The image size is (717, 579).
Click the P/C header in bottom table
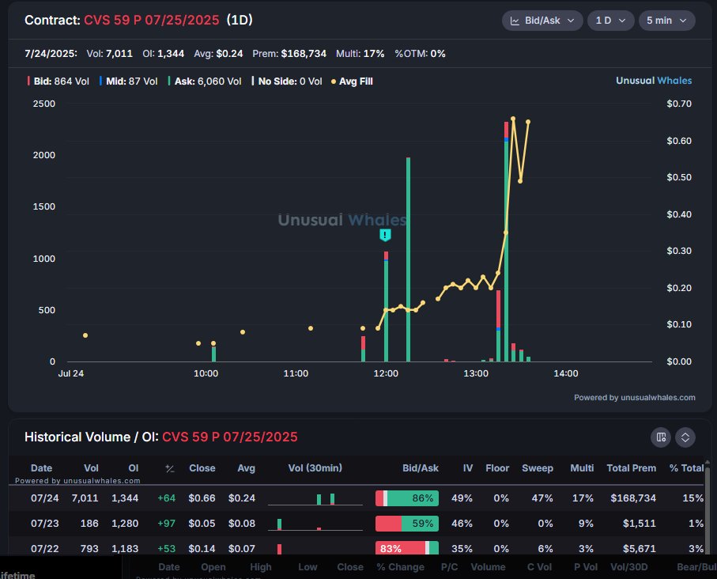[x=449, y=567]
